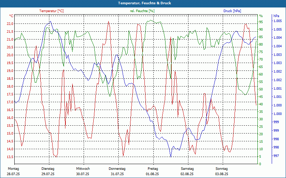Image resolution: width=286 pixels, height=178 pixels.
Task: Click the date 01.08.25
Action: tap(152, 174)
